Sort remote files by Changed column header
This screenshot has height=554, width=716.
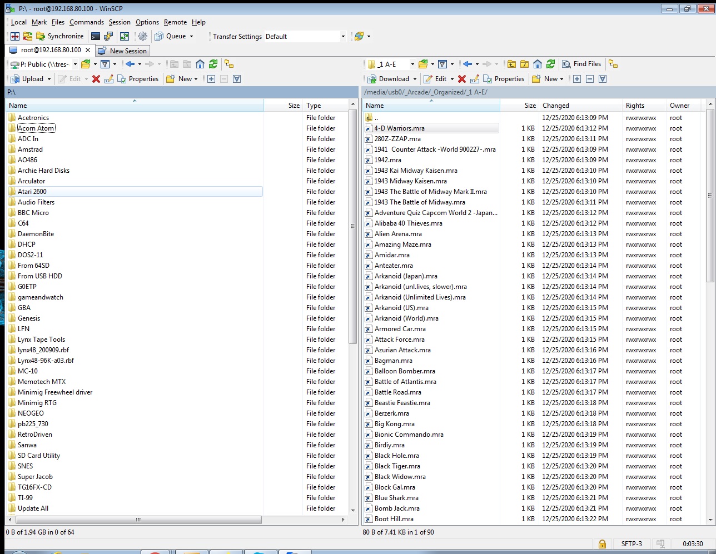[x=580, y=106]
